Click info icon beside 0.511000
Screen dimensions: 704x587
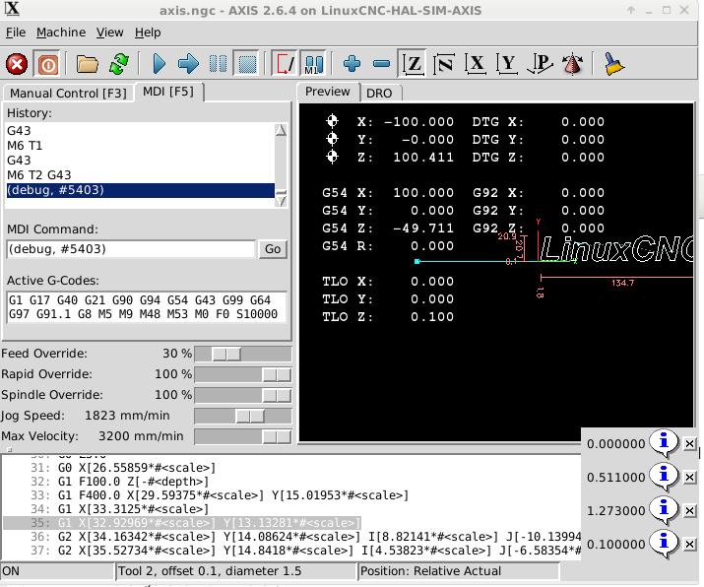tap(664, 477)
